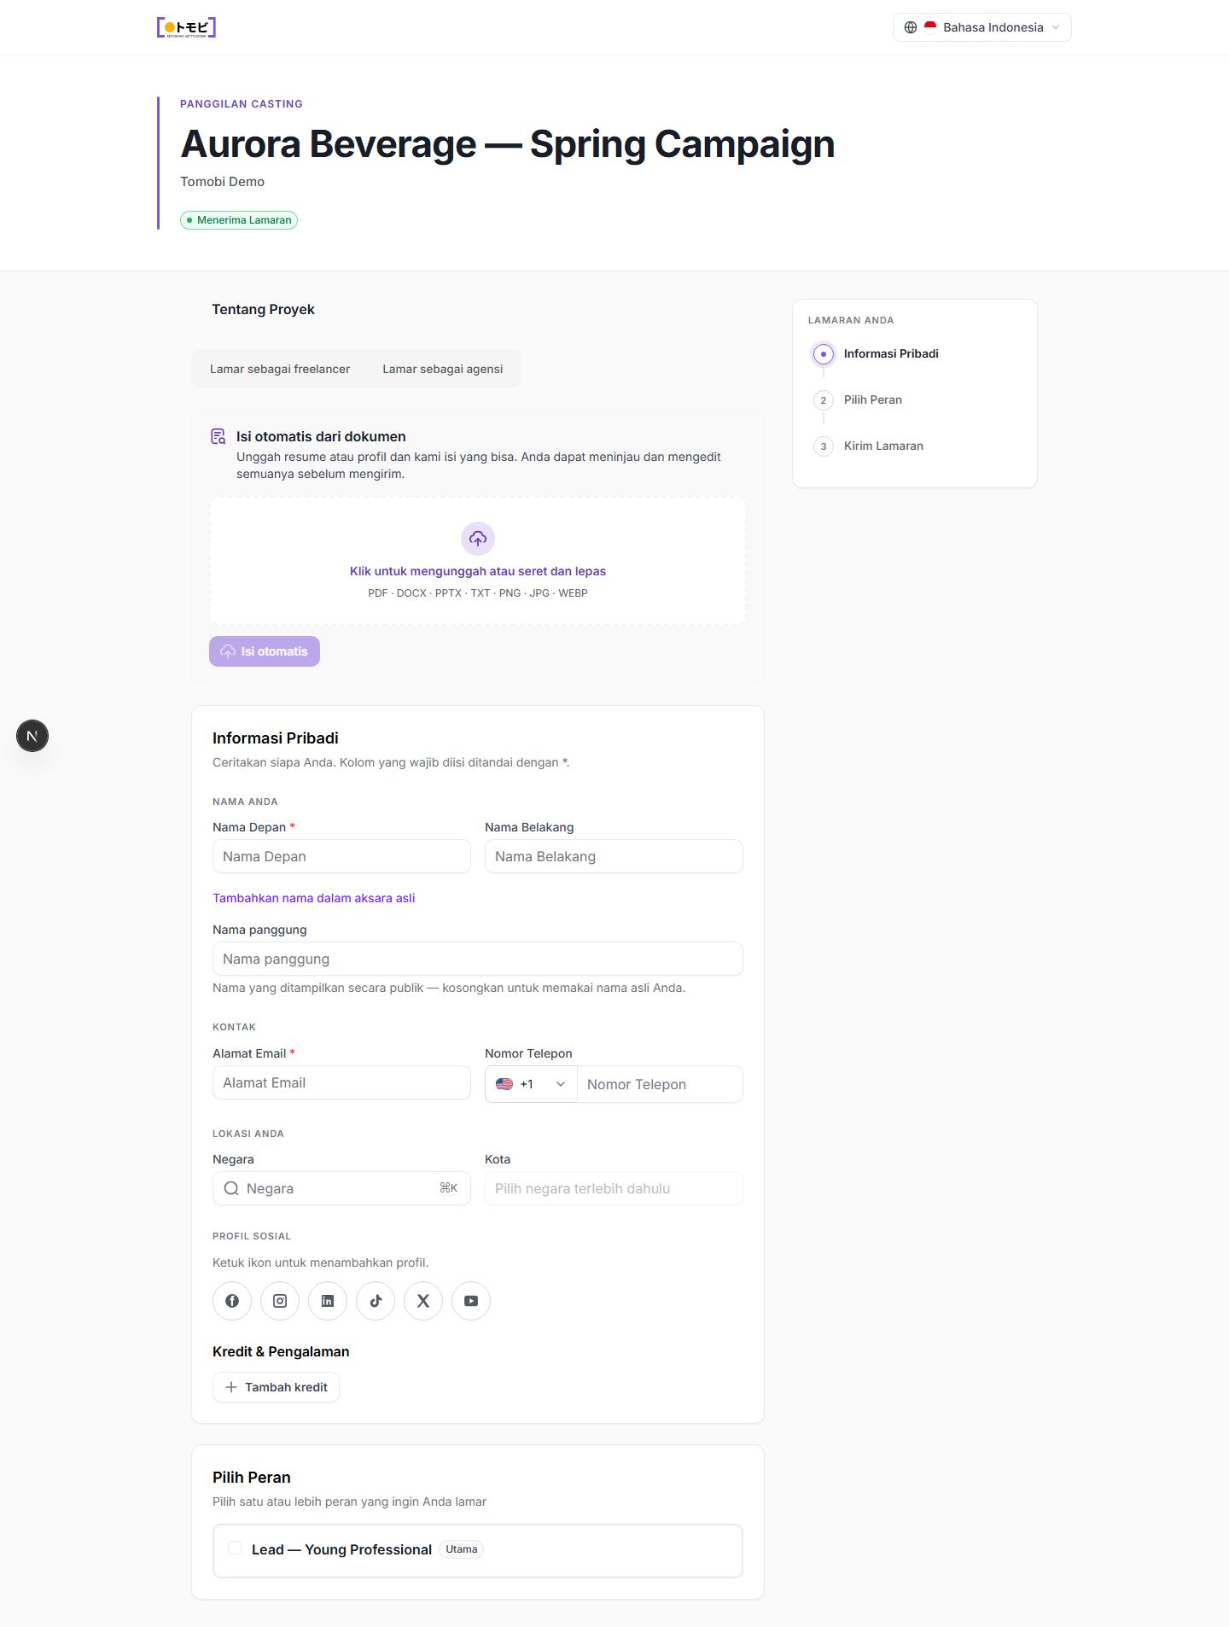Image resolution: width=1229 pixels, height=1627 pixels.
Task: Select the Pilih Peran step in sidebar
Action: 872,399
